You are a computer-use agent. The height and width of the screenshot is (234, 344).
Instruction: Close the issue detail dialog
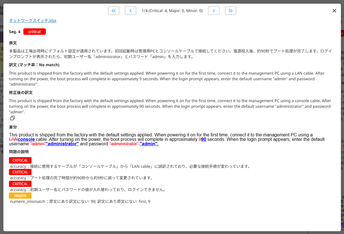pyautogui.click(x=334, y=11)
